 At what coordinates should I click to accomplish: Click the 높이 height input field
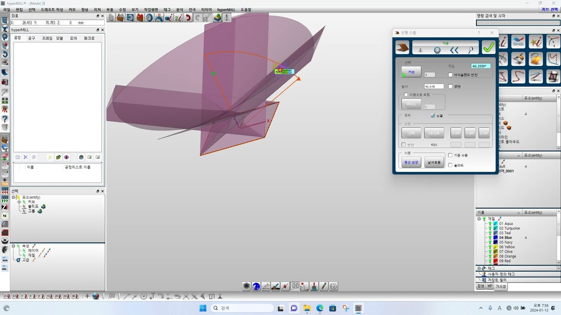pyautogui.click(x=434, y=87)
